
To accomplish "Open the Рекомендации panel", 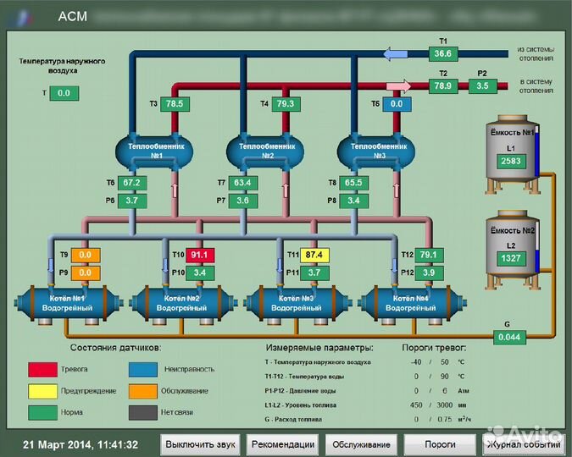I will (283, 444).
